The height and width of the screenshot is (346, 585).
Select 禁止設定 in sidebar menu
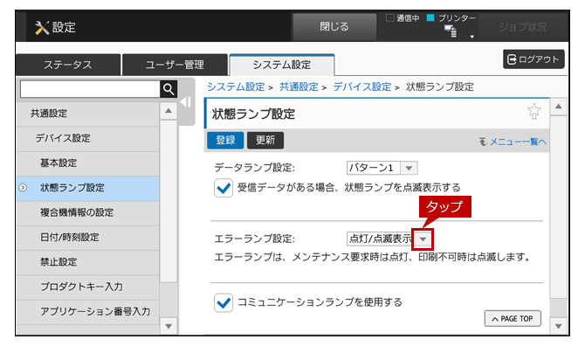(87, 262)
